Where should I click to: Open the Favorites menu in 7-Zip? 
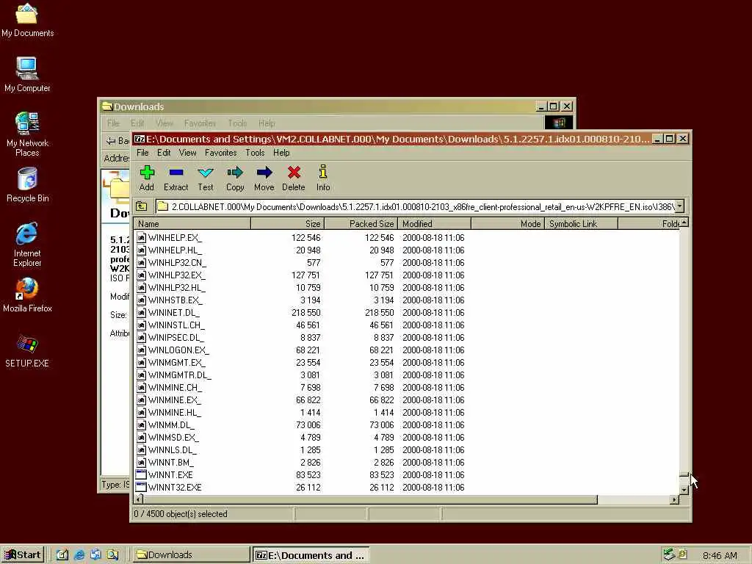pos(220,153)
